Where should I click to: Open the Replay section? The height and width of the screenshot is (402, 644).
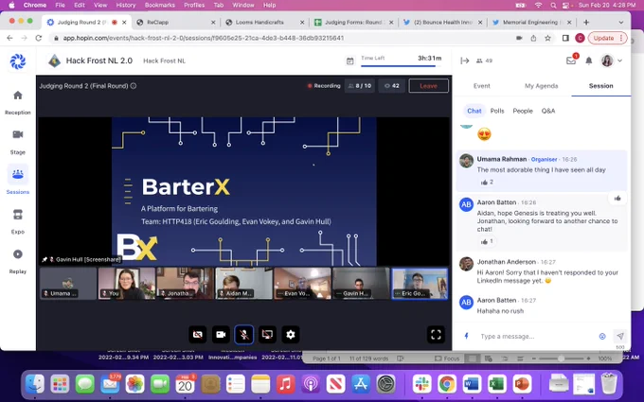click(x=18, y=261)
